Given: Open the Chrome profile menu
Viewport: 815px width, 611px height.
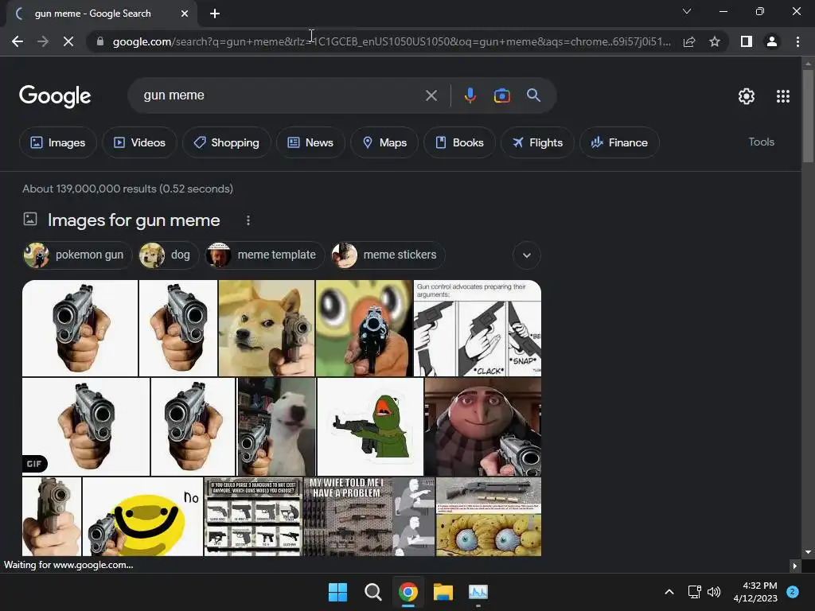Looking at the screenshot, I should [x=772, y=41].
